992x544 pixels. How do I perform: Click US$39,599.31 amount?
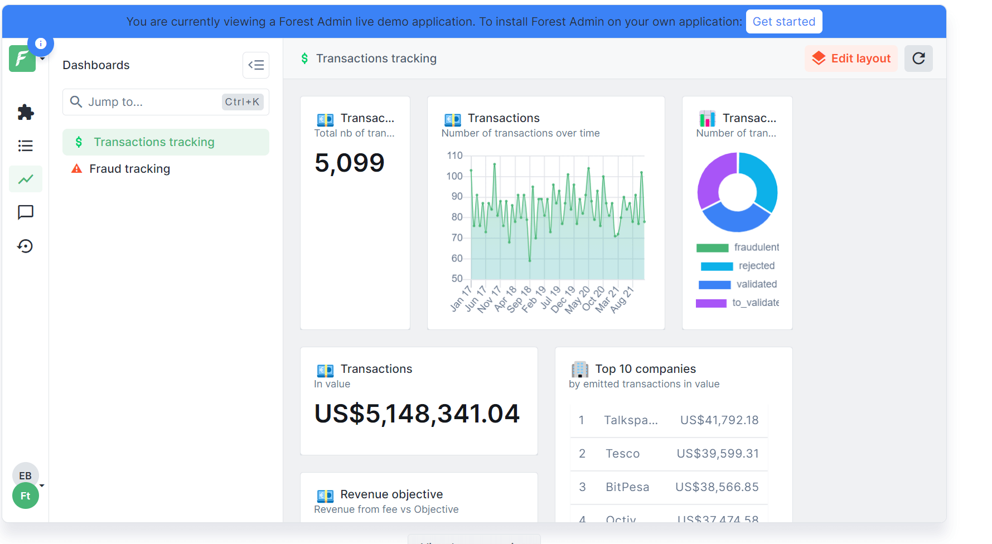click(718, 454)
